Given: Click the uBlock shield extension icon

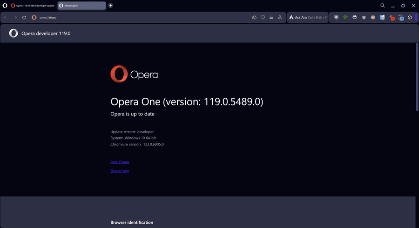Looking at the screenshot, I should pos(336,18).
